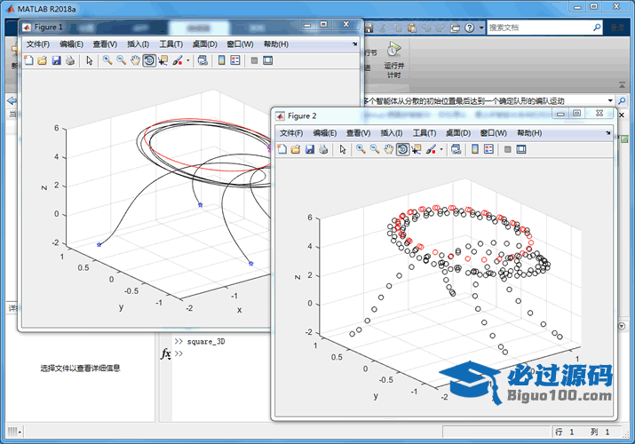Image resolution: width=635 pixels, height=444 pixels.
Task: Choose the Brush data tool in Figure 2
Action: tap(431, 149)
